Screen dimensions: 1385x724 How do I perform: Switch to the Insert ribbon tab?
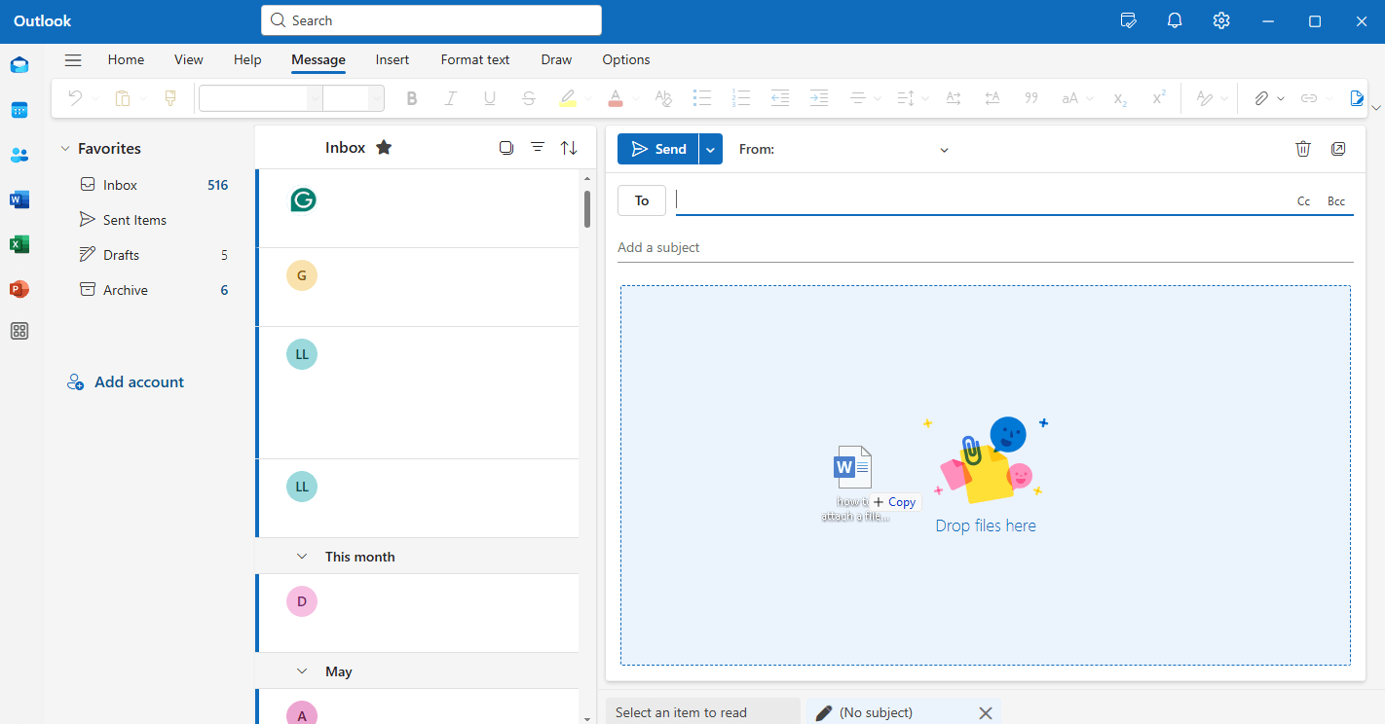point(393,59)
